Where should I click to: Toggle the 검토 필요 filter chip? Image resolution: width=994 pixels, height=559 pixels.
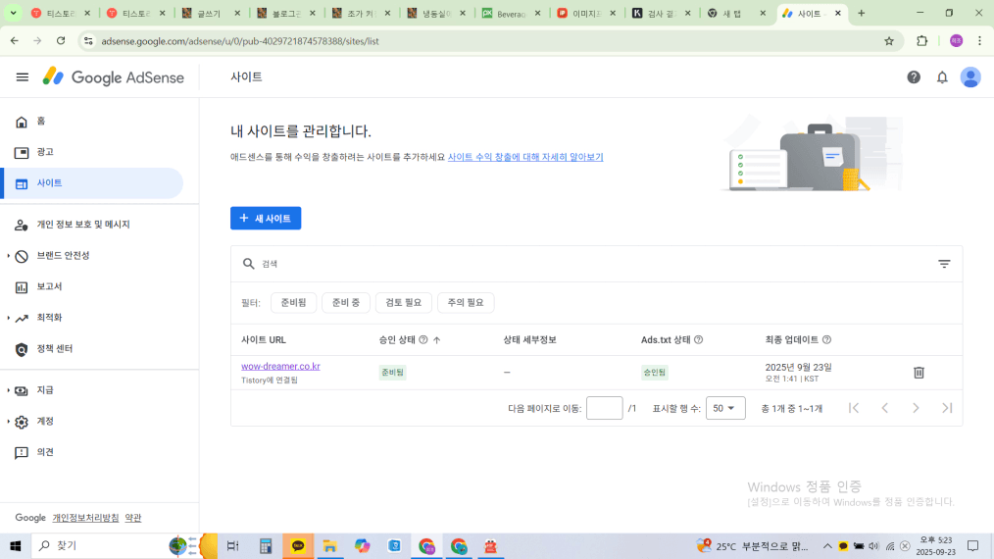403,303
